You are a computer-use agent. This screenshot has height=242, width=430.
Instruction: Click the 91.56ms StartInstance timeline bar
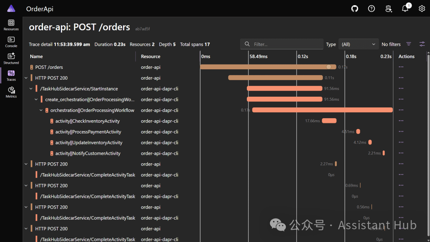tap(284, 88)
